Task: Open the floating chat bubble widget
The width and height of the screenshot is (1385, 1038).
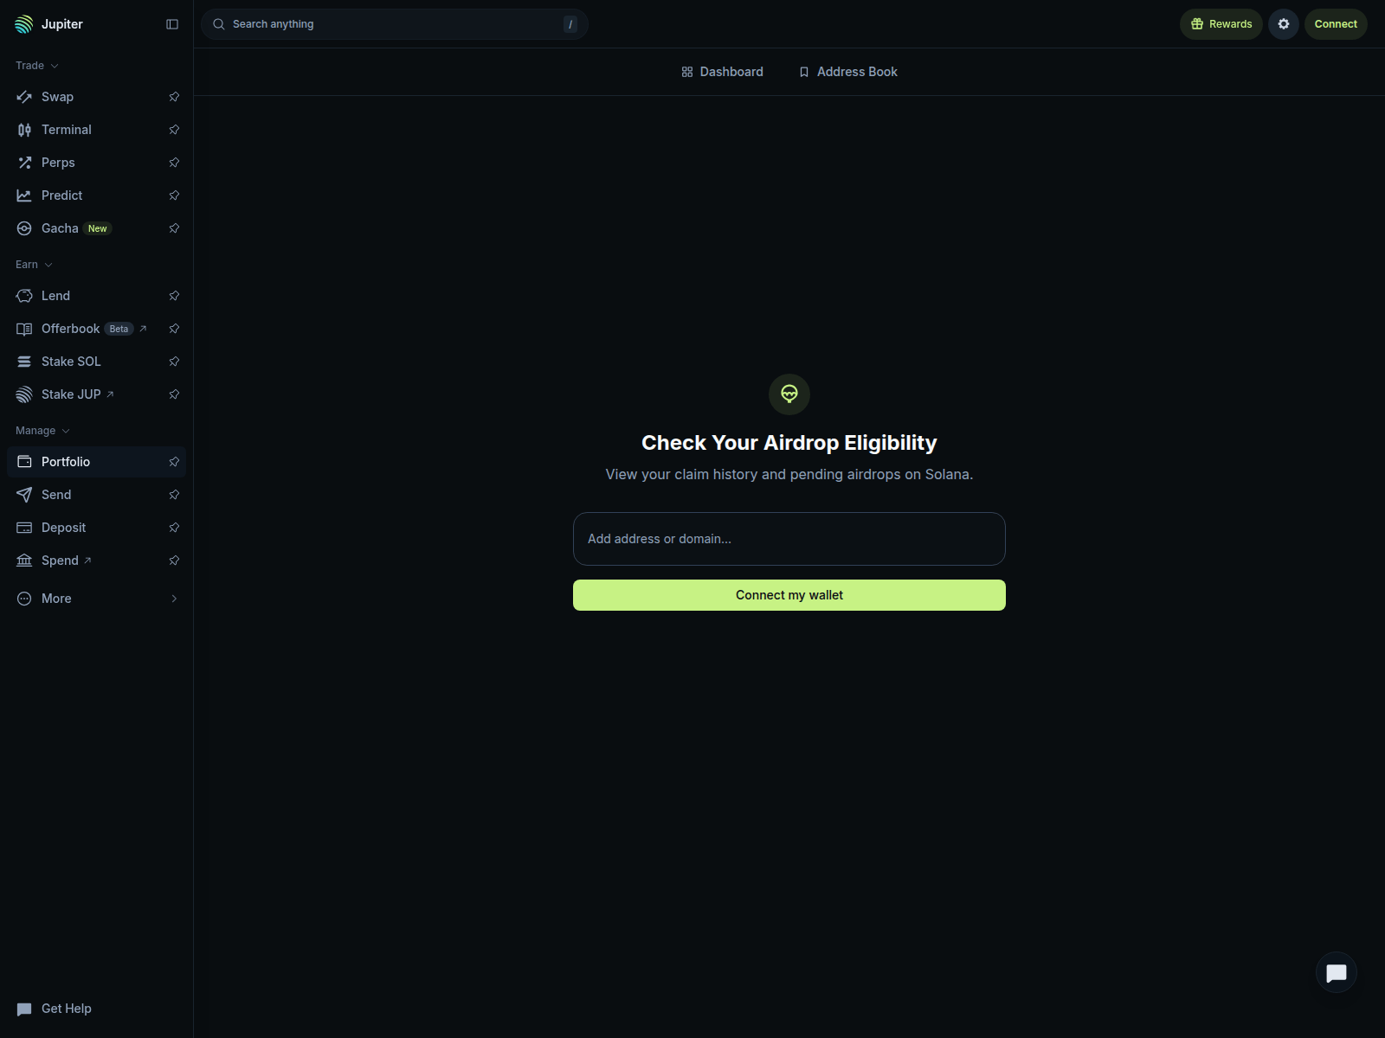Action: pyautogui.click(x=1337, y=973)
